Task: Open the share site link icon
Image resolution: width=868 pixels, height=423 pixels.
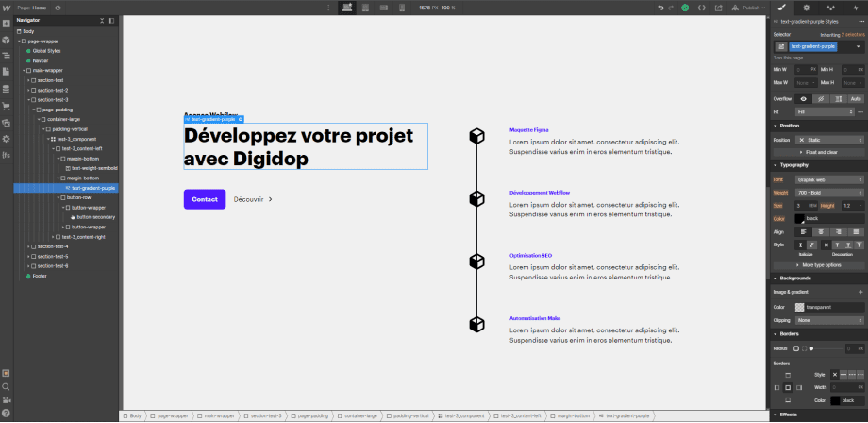Action: [x=719, y=8]
